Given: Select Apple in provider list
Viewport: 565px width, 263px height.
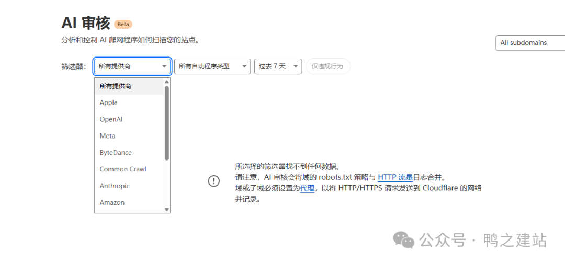Looking at the screenshot, I should (129, 102).
